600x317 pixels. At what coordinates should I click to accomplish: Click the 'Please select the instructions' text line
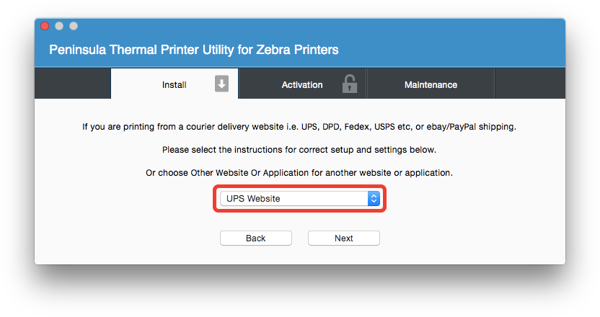tap(299, 150)
